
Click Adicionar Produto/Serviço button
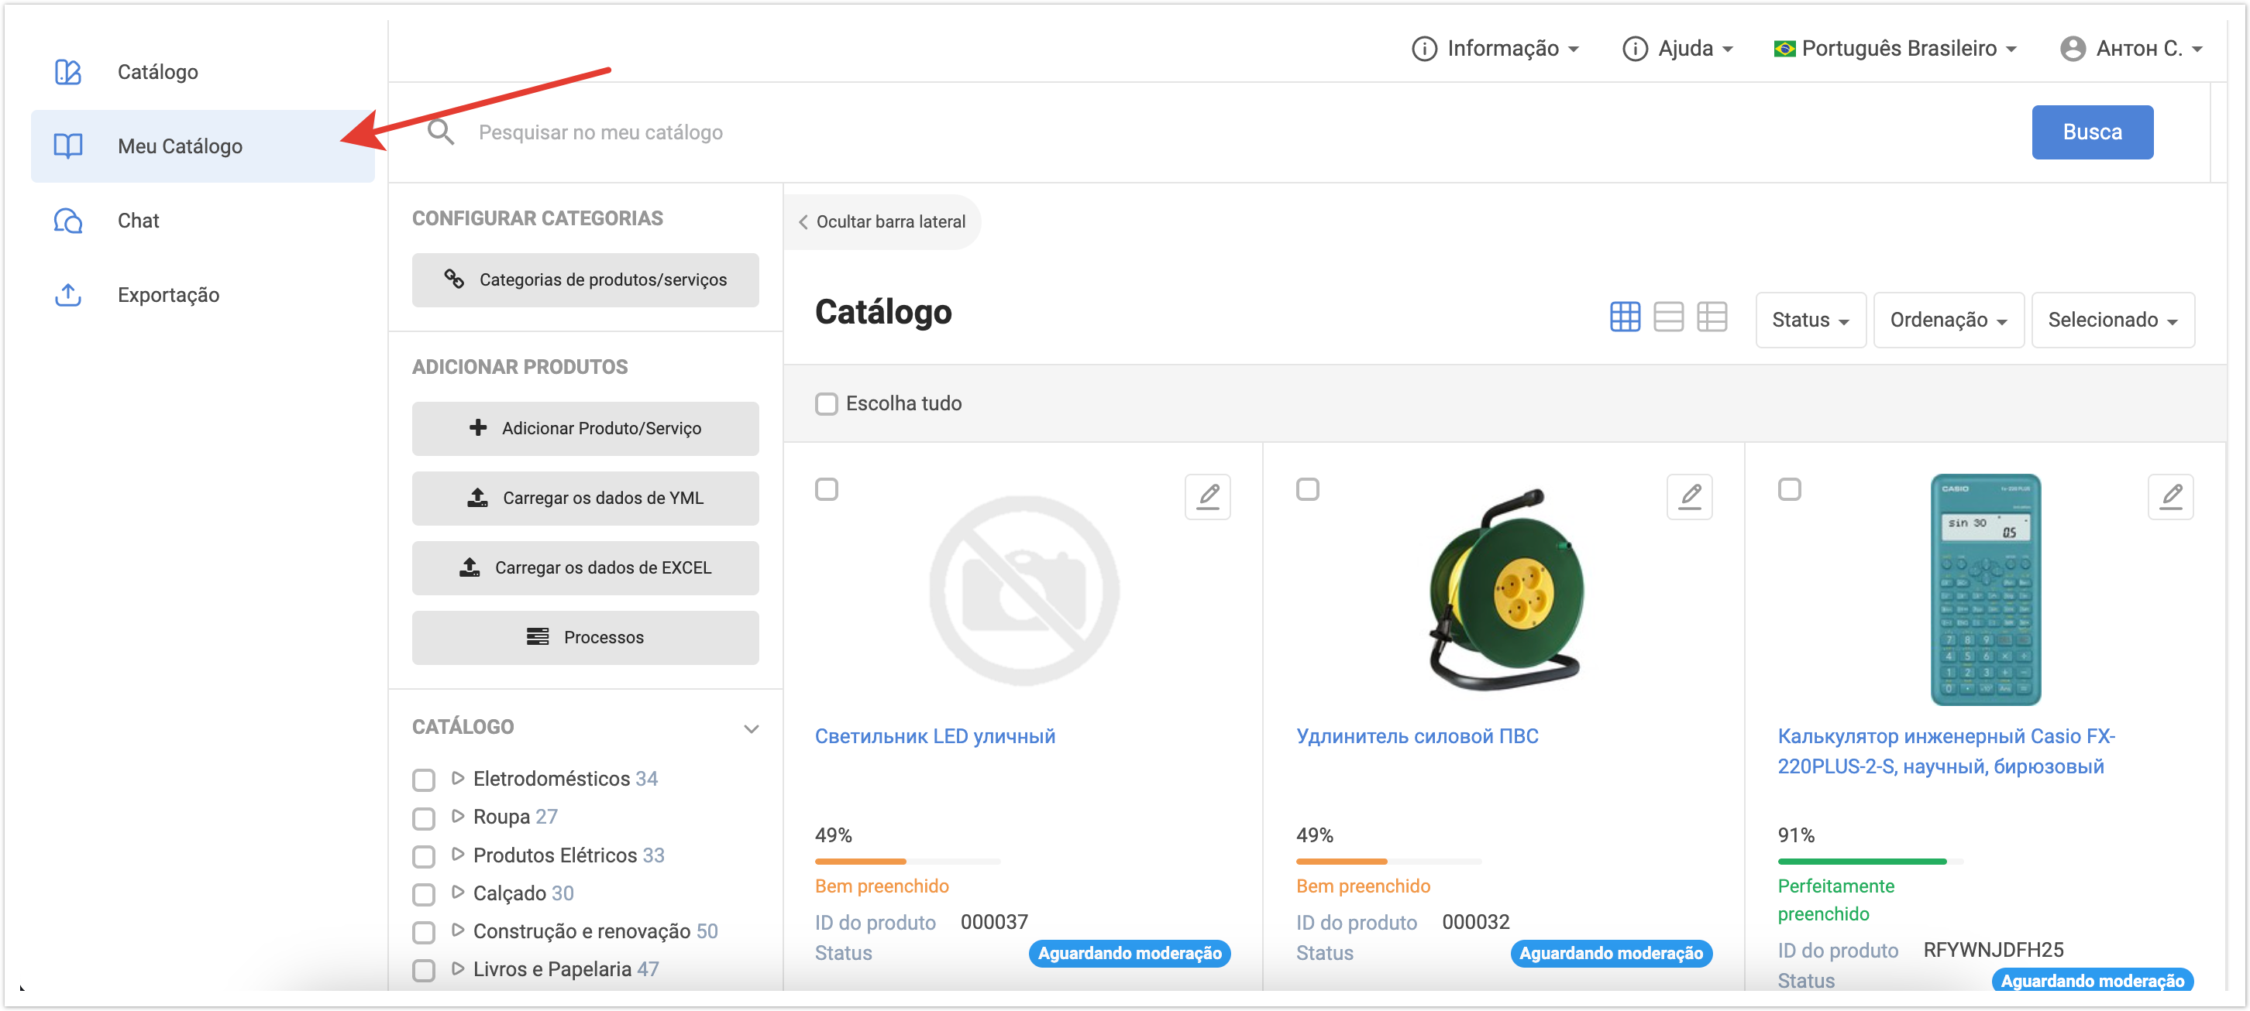[x=585, y=429]
